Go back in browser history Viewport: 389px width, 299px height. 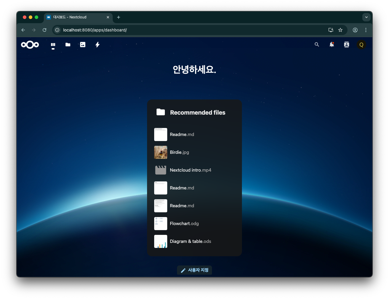pyautogui.click(x=23, y=30)
